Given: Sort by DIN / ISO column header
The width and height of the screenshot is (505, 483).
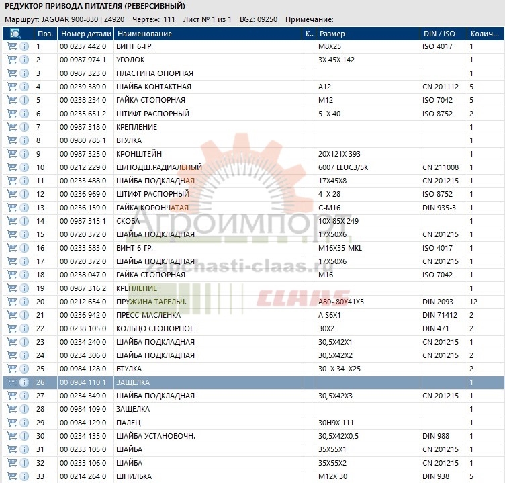Looking at the screenshot, I should point(443,34).
